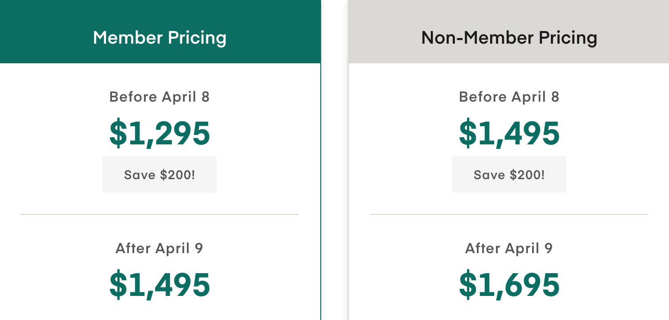This screenshot has width=669, height=320.
Task: Click the $1,295 member early price
Action: coord(160,133)
